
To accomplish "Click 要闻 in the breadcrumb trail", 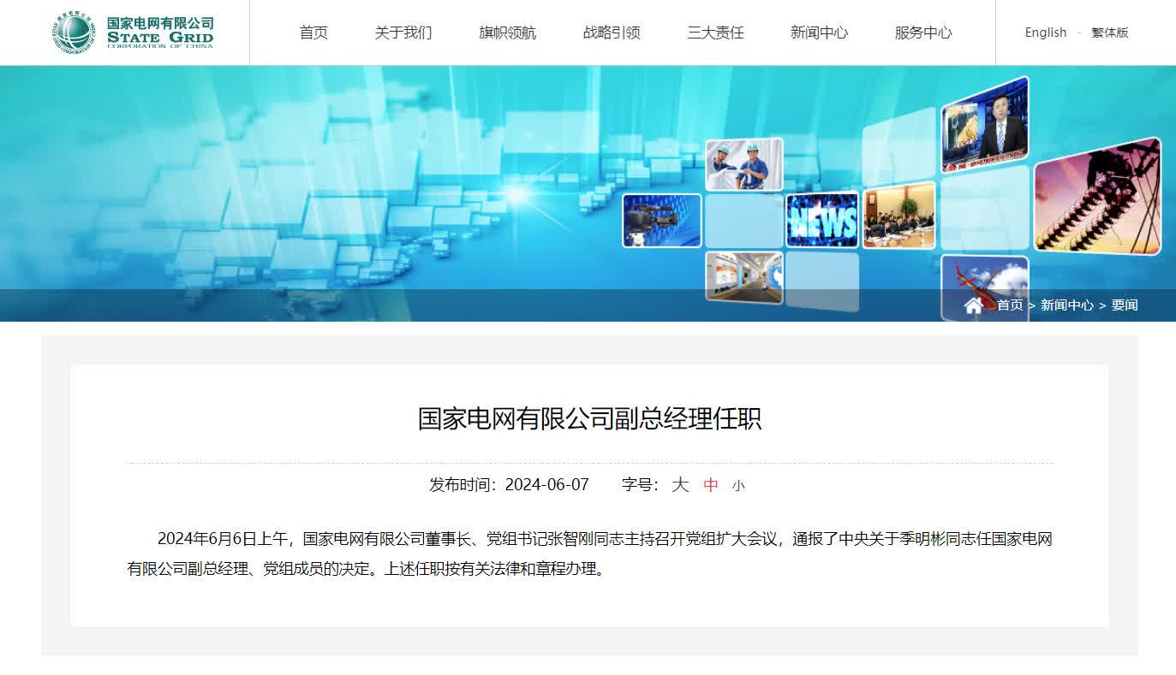I will (1125, 305).
